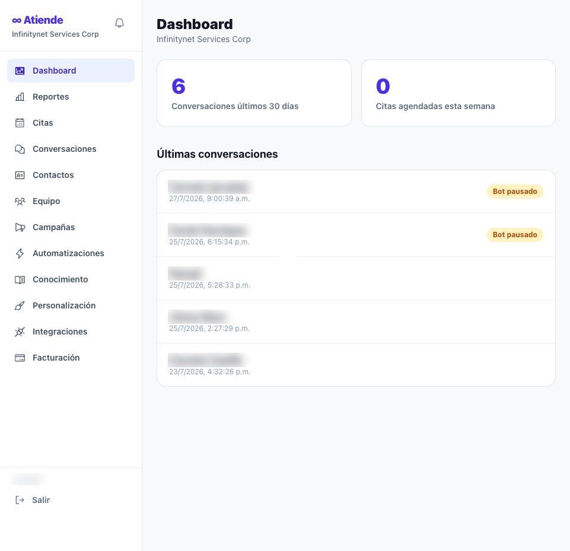Go to Automatizaciones

click(71, 253)
